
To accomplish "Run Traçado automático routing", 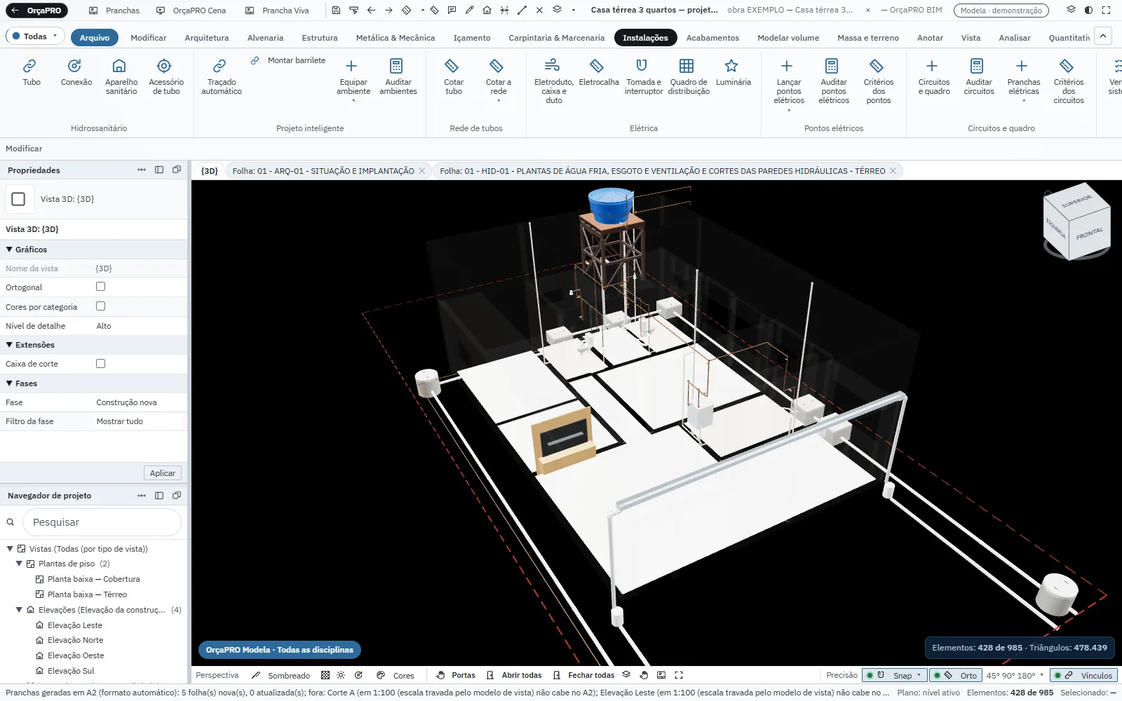I will 221,77.
